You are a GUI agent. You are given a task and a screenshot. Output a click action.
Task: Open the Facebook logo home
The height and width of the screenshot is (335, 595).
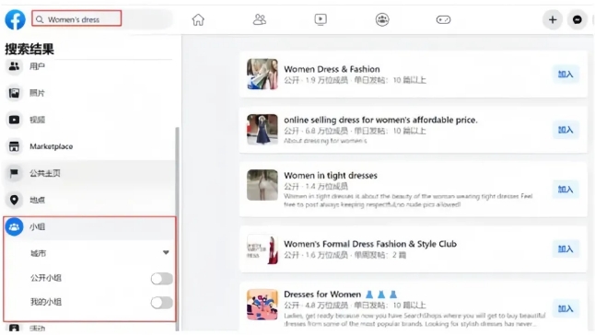coord(15,19)
